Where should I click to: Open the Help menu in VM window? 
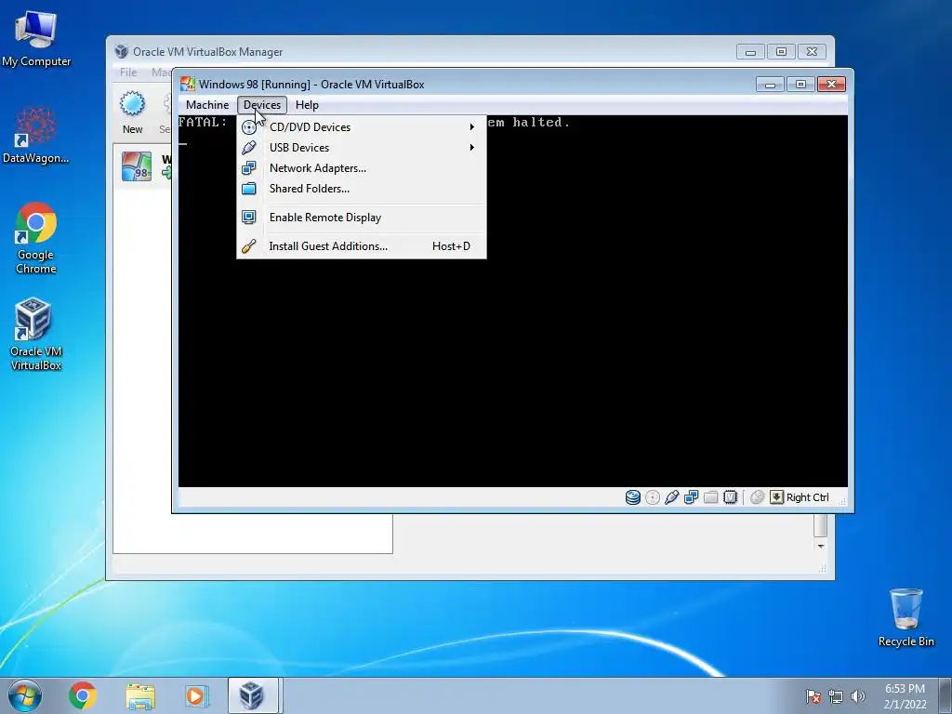pyautogui.click(x=307, y=104)
